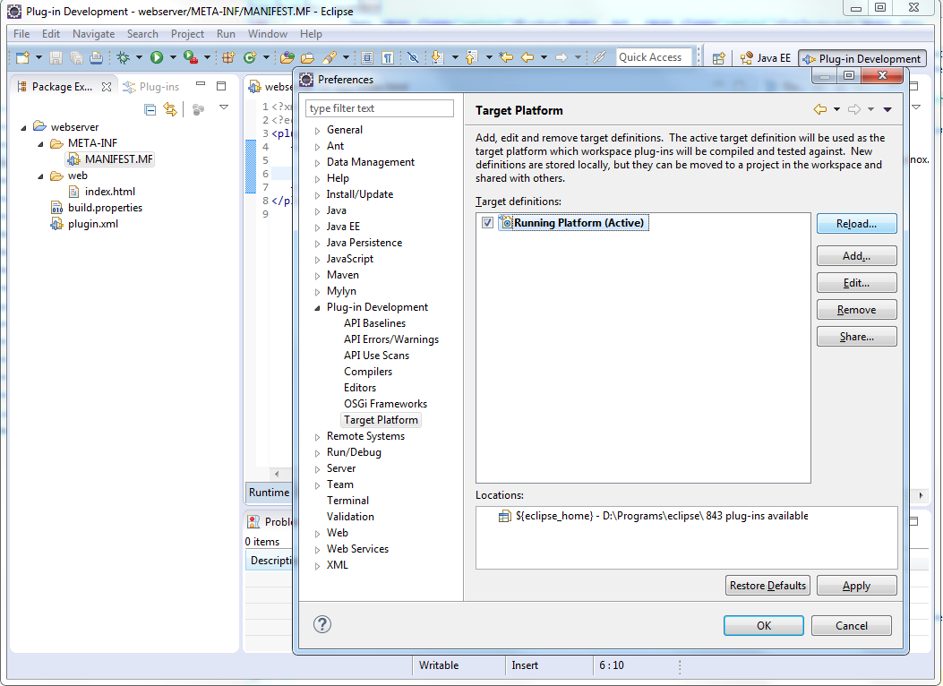Open the Navigate menu
This screenshot has height=686, width=943.
pos(93,34)
